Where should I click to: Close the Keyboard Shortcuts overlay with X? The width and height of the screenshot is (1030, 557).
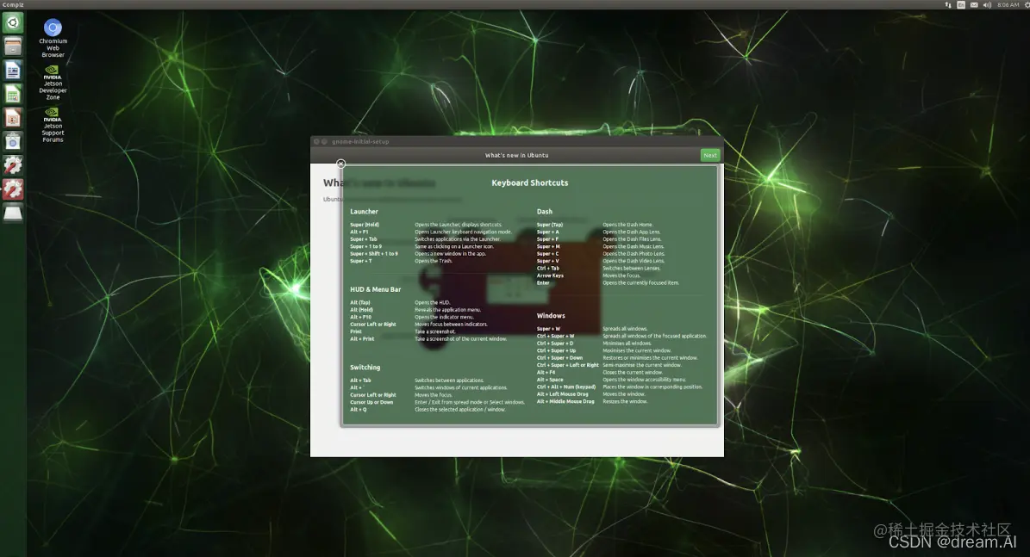point(340,164)
